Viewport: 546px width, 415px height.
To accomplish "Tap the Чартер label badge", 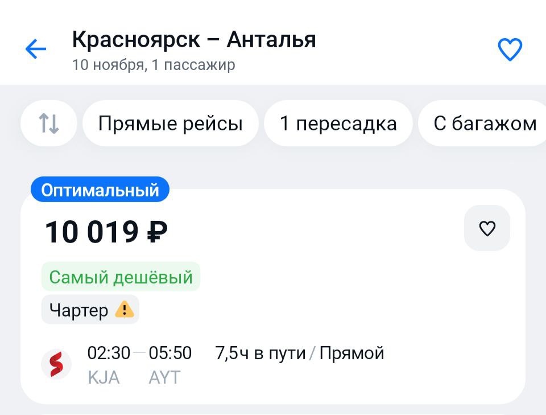I will (90, 310).
